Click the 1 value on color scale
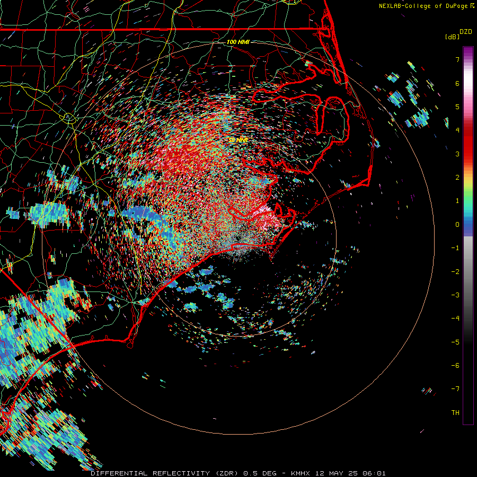 click(457, 201)
